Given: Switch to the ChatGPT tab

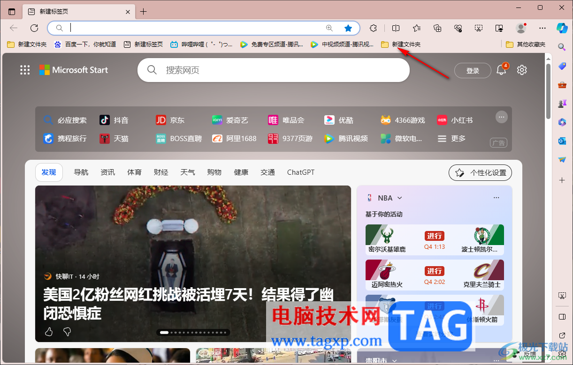Looking at the screenshot, I should point(301,172).
